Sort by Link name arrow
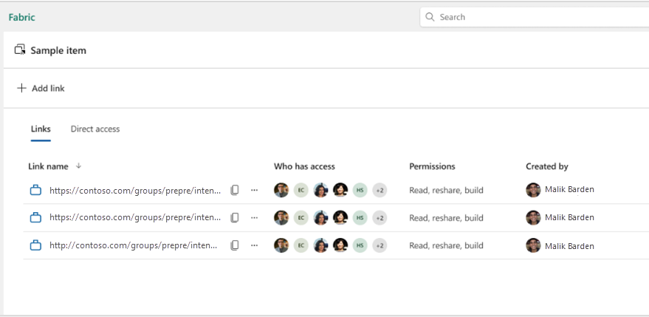Screen dimensions: 649x317 79,166
